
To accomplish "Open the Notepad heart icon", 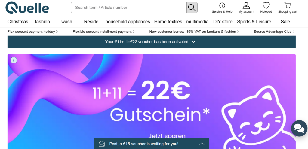I will (x=266, y=5).
